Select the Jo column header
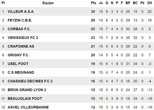154x110 pixels. point(101,3)
